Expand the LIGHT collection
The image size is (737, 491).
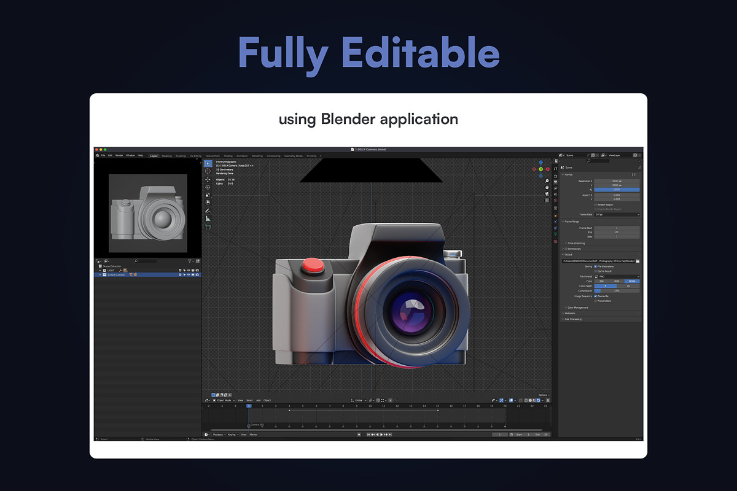tap(100, 270)
